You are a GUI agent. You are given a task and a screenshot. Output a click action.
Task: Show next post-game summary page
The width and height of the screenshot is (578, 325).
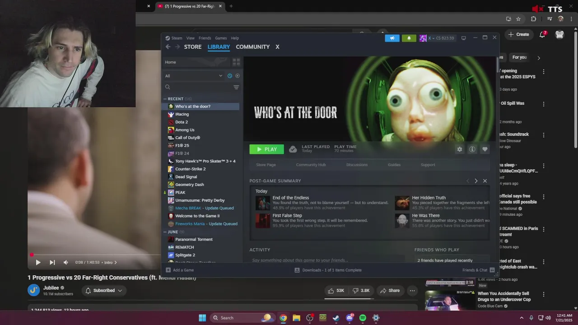click(x=476, y=181)
